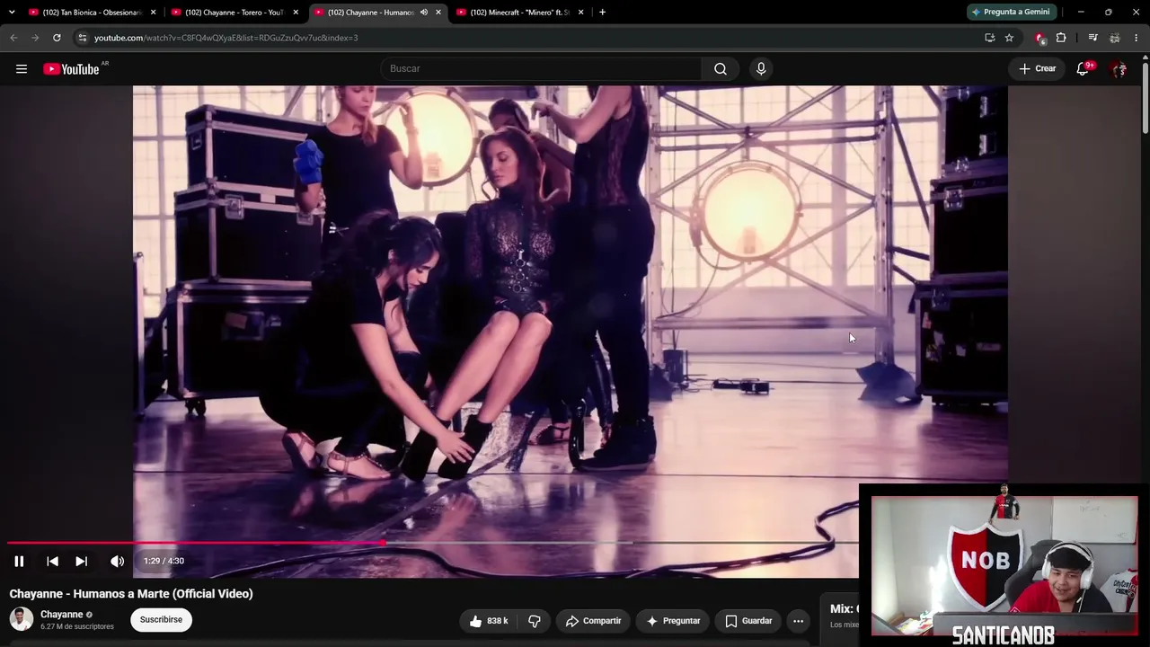Viewport: 1150px width, 647px height.
Task: Click the YouTube URL in address bar
Action: coord(226,38)
